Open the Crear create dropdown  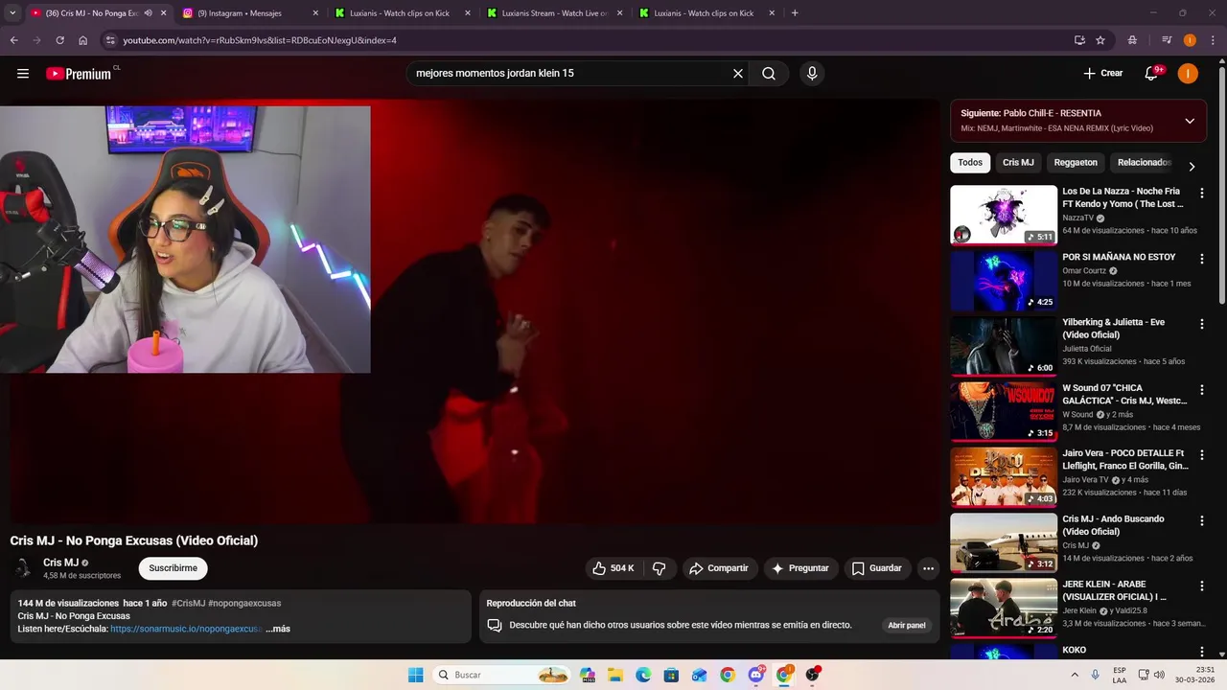pyautogui.click(x=1103, y=74)
